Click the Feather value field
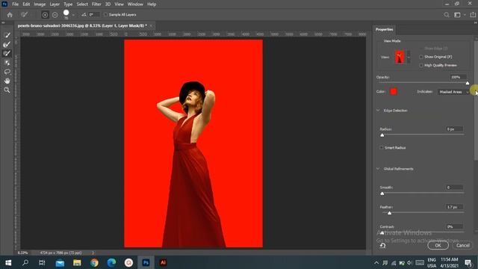This screenshot has height=269, width=478. tap(454, 207)
